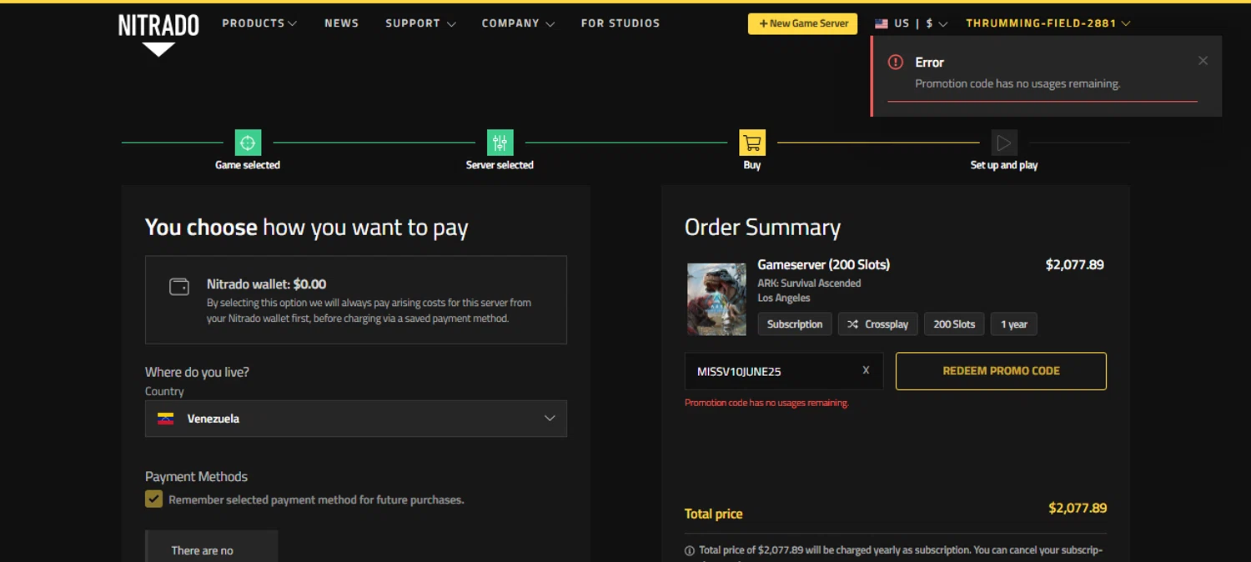Screen dimensions: 1251x562
Task: Click the red error alert icon
Action: pos(896,62)
